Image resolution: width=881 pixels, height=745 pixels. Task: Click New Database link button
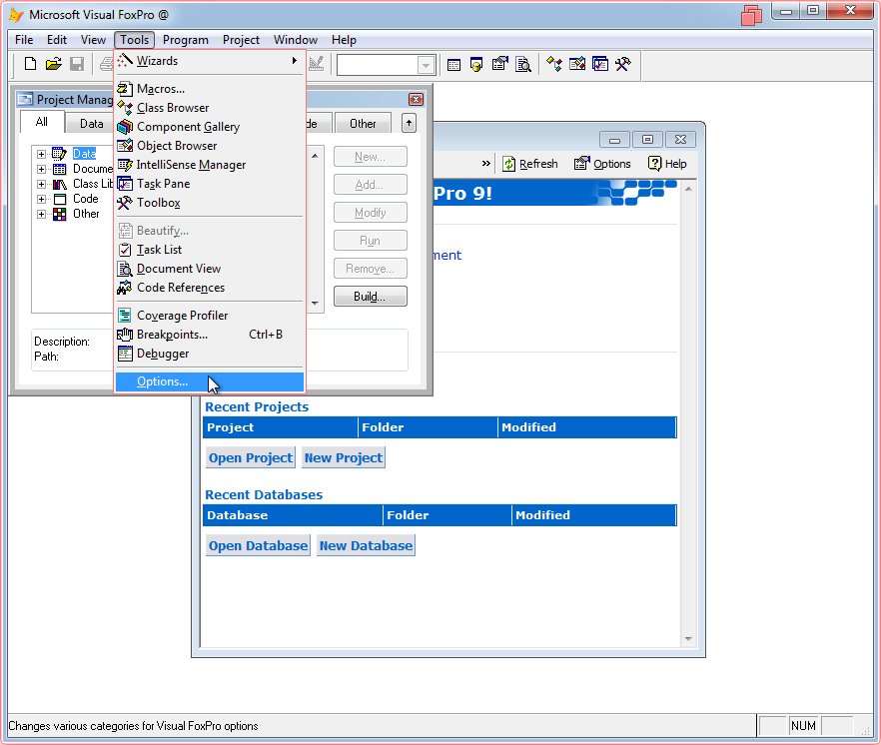[366, 545]
